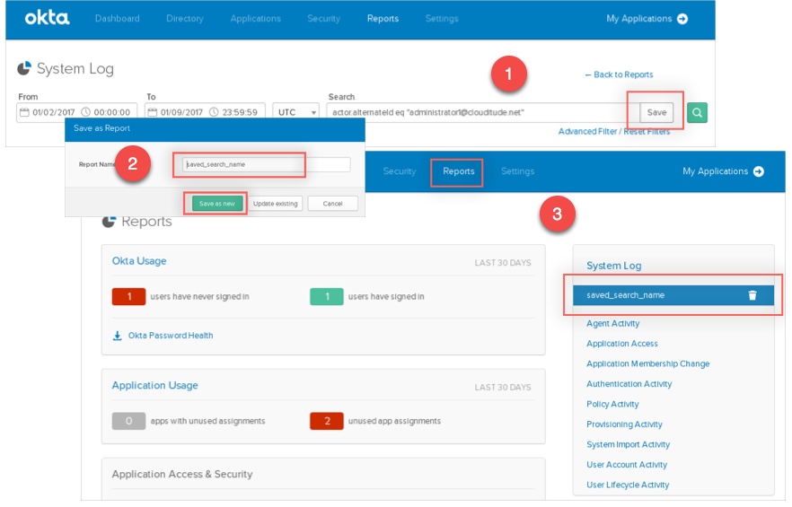Image resolution: width=792 pixels, height=507 pixels.
Task: Open Settings menu in lower Reports window
Action: click(518, 171)
